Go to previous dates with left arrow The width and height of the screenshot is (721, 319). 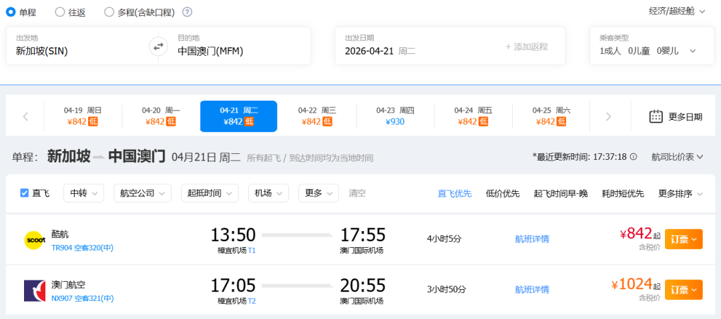point(25,117)
